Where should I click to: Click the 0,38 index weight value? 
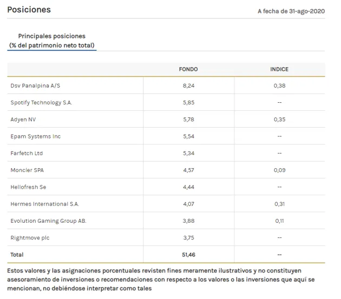point(279,85)
